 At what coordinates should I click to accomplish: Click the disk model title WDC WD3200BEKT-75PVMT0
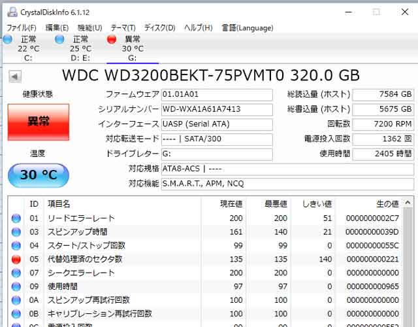click(173, 75)
